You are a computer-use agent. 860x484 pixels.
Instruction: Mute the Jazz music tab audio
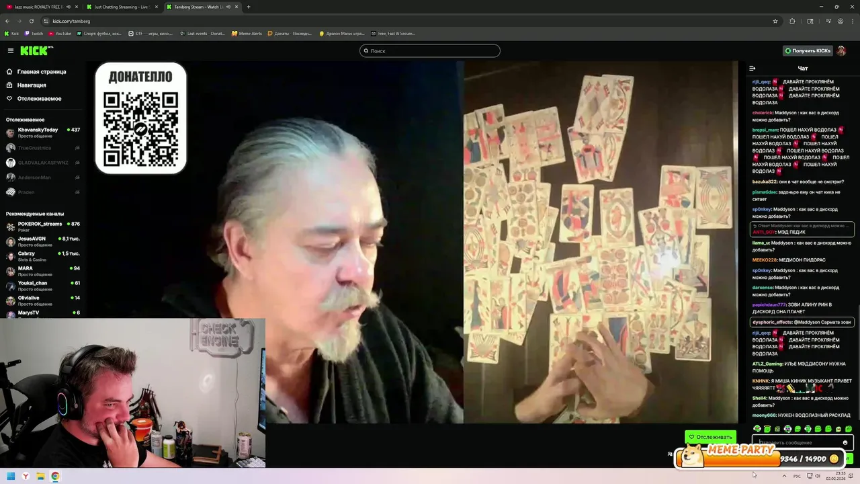(x=69, y=7)
